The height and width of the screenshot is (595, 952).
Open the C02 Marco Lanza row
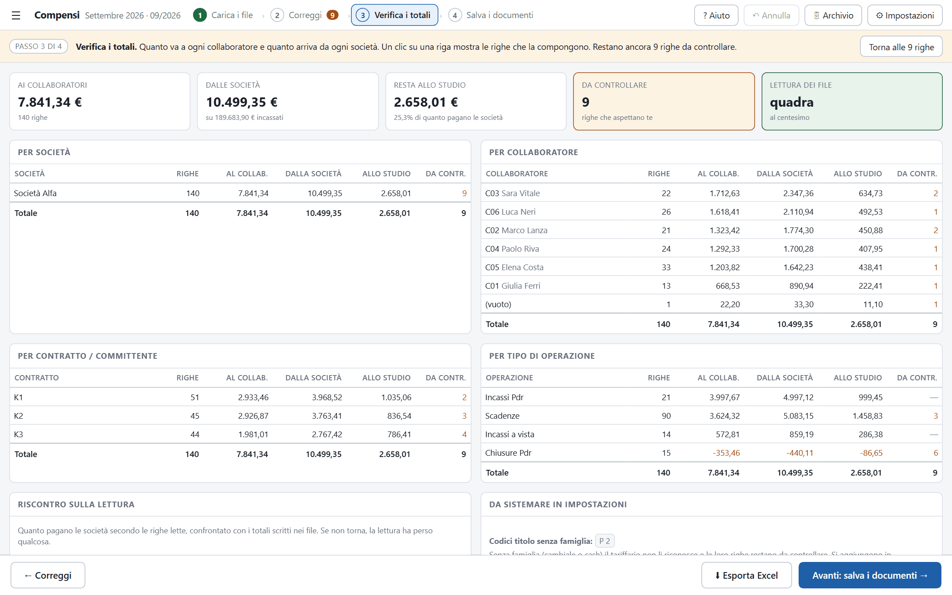711,230
